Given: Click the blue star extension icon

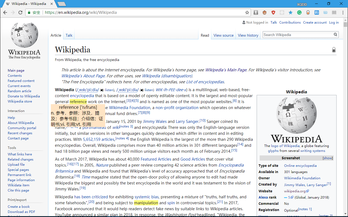Looking at the screenshot, I should 291,12.
